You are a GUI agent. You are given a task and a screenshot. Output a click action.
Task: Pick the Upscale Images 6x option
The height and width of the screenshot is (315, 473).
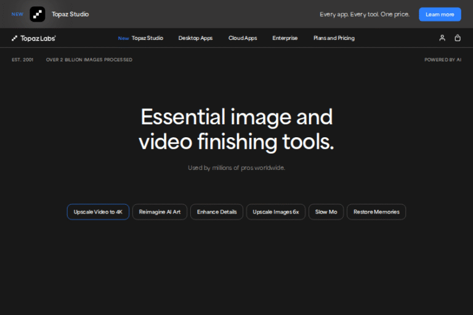[275, 212]
